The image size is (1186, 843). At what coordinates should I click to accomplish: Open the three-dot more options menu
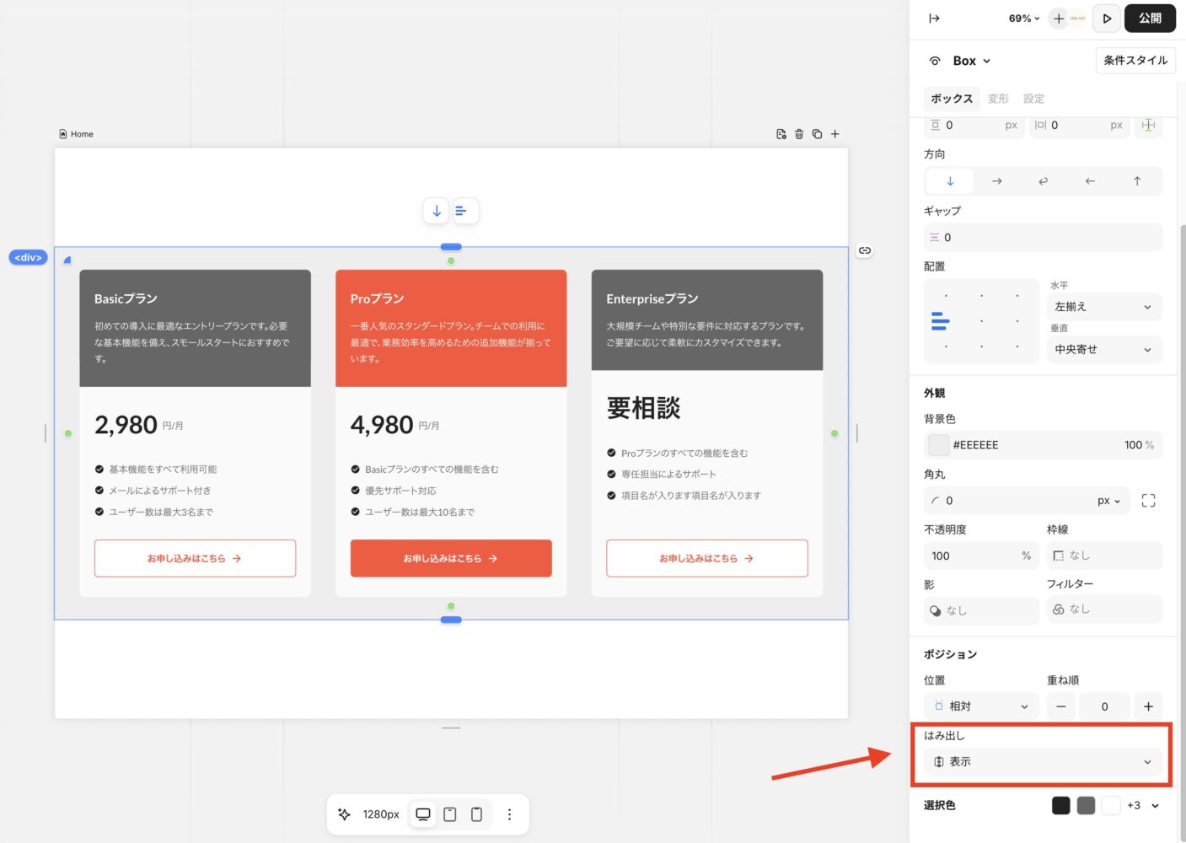point(509,814)
